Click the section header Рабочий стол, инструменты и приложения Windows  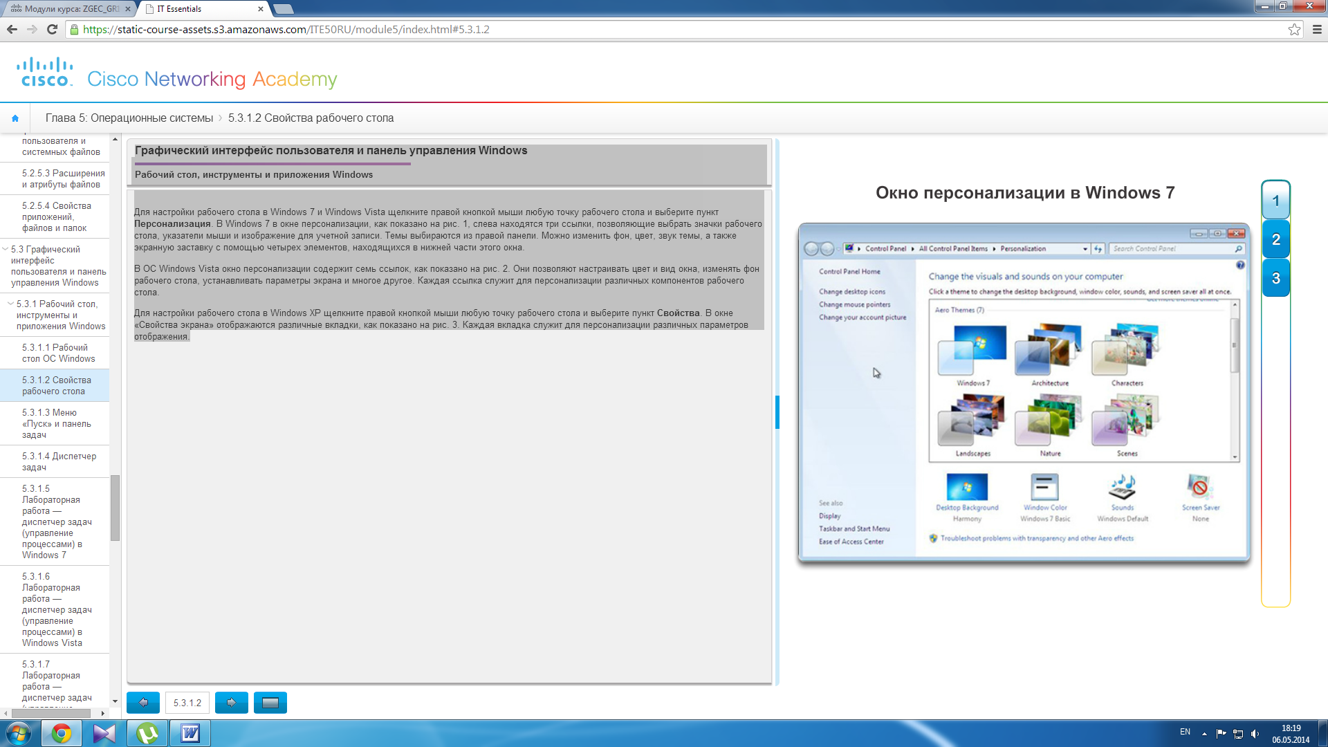click(254, 175)
